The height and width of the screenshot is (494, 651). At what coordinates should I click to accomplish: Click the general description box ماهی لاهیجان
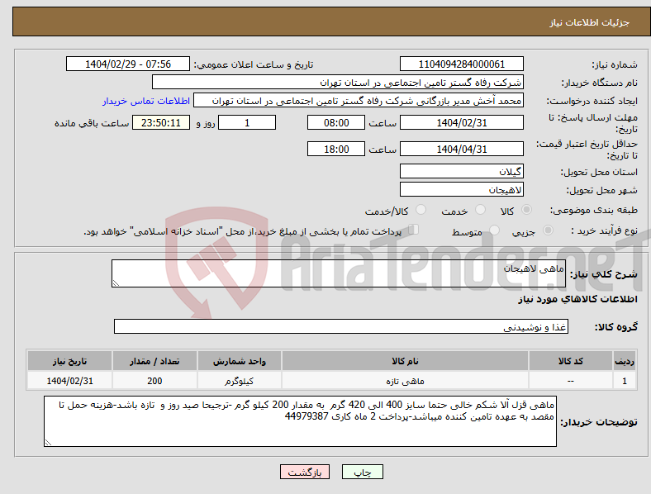pos(339,273)
